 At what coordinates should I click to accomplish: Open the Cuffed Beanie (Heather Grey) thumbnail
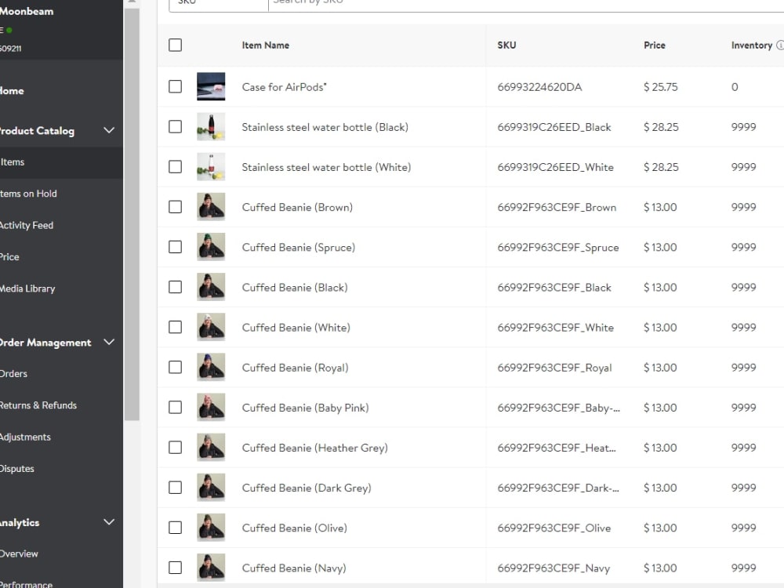coord(211,447)
